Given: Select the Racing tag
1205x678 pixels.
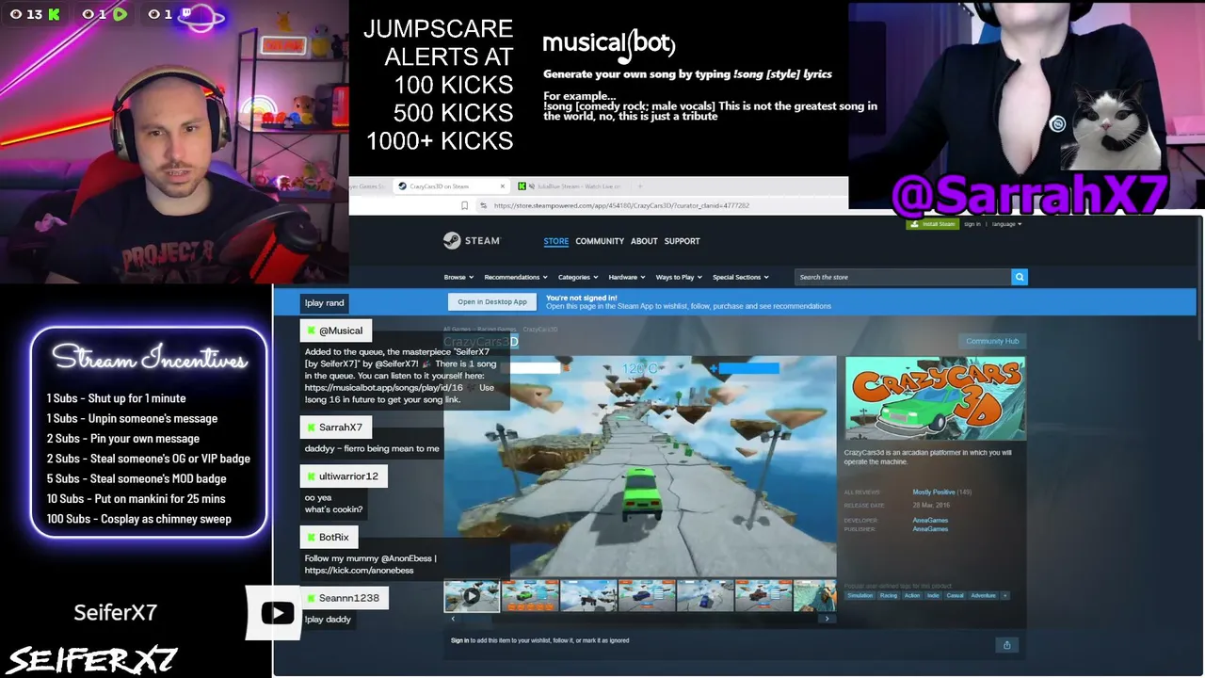Looking at the screenshot, I should (x=889, y=595).
